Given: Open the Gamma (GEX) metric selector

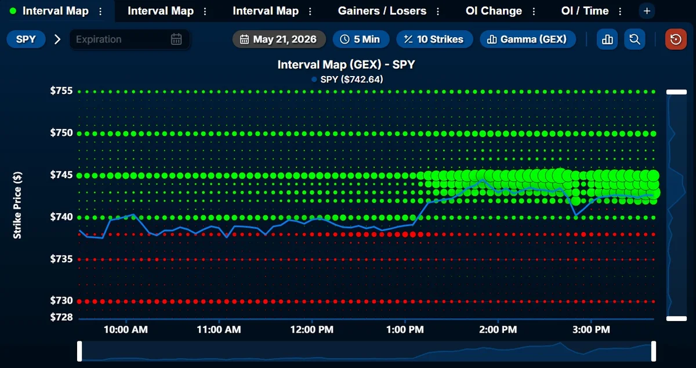Looking at the screenshot, I should coord(527,39).
